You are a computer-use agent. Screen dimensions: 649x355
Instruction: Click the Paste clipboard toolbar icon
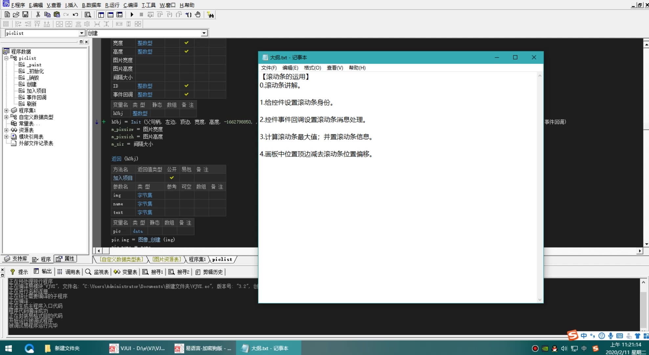[57, 14]
